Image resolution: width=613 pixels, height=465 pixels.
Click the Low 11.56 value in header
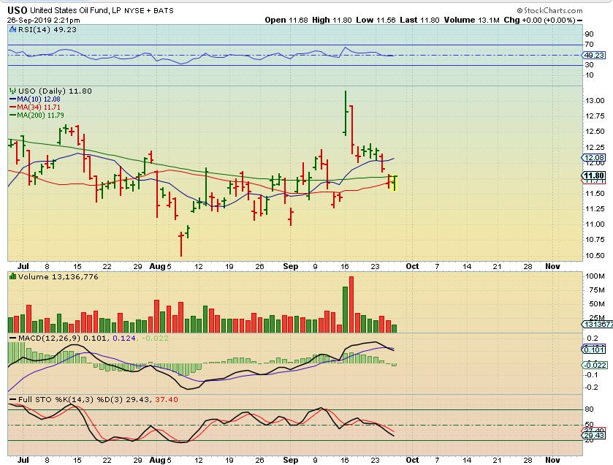click(376, 20)
